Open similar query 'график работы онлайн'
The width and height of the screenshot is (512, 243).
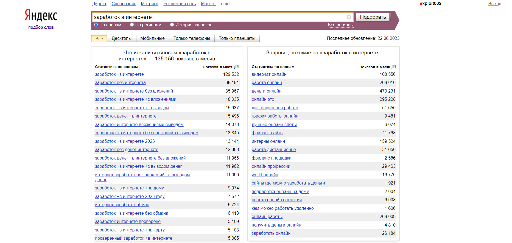pos(275,116)
